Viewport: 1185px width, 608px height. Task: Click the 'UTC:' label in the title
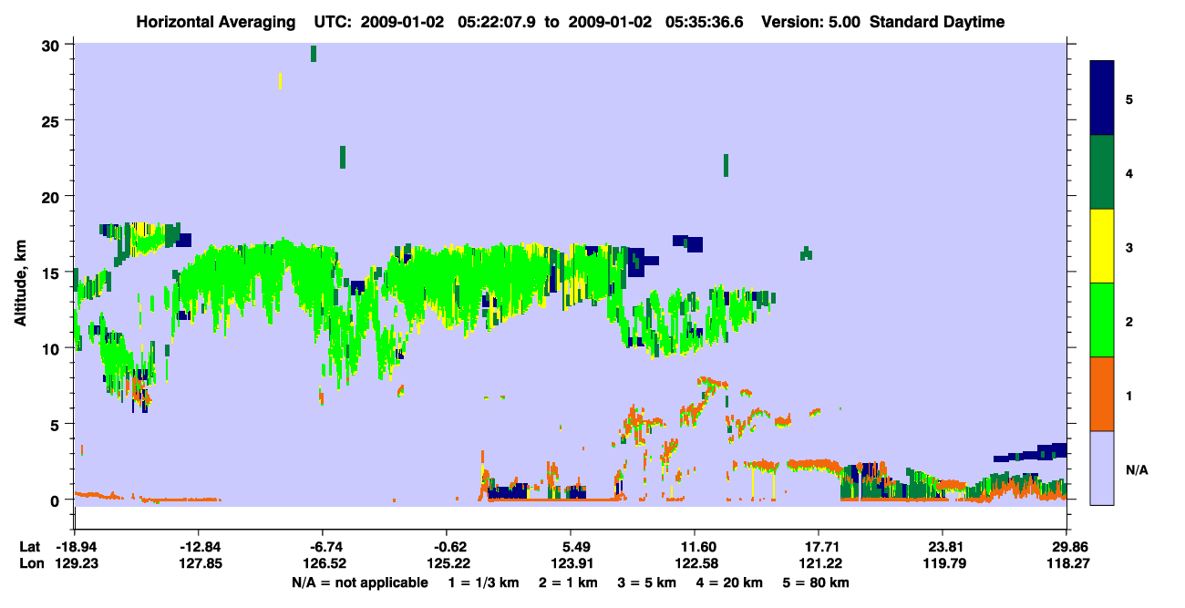[x=332, y=22]
